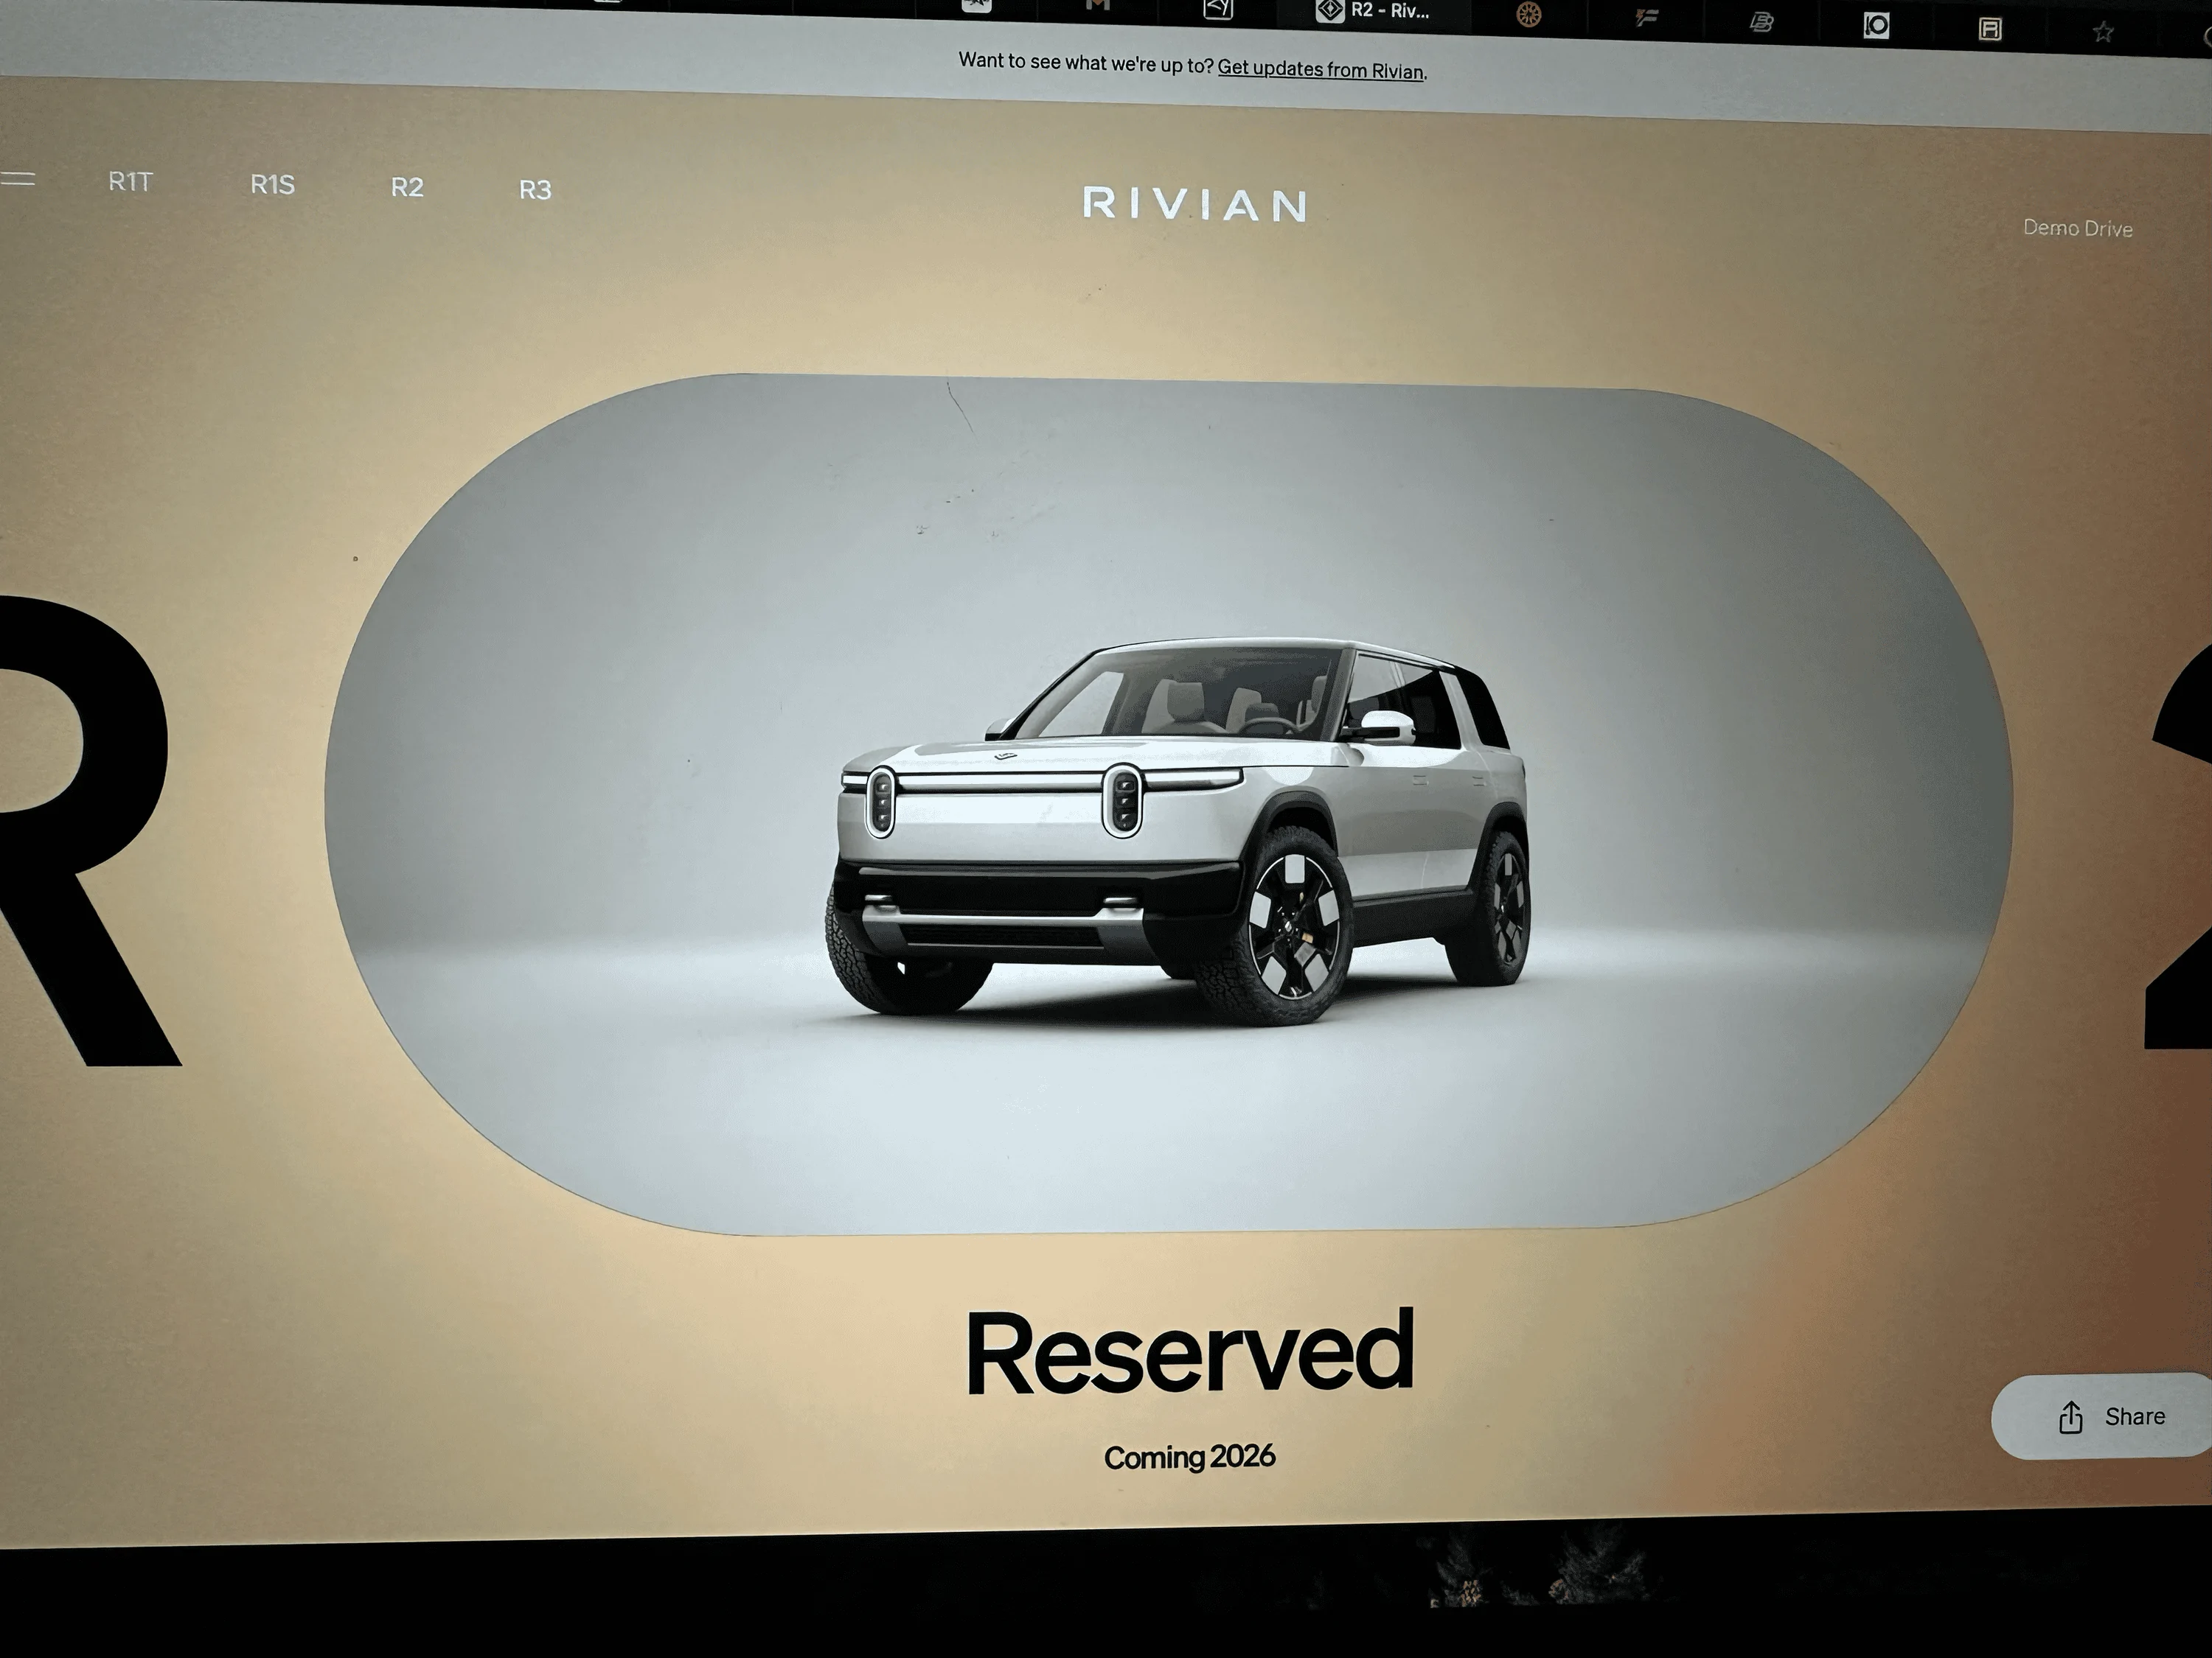The width and height of the screenshot is (2212, 1658).
Task: Open the R1T vehicle page
Action: tap(130, 182)
